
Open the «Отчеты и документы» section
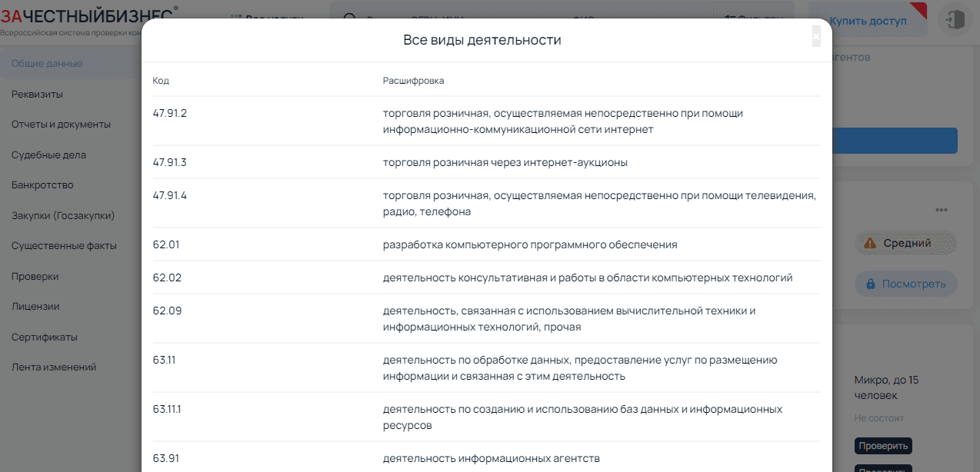61,125
